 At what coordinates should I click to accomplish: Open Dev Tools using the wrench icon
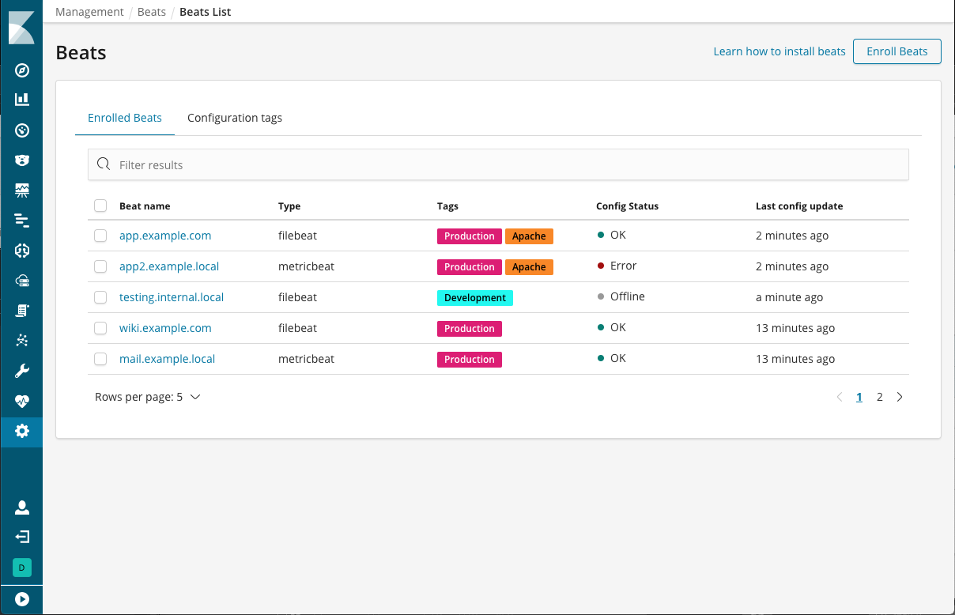click(21, 370)
